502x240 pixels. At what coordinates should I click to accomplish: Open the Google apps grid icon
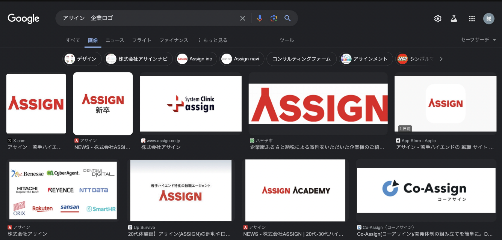point(472,19)
